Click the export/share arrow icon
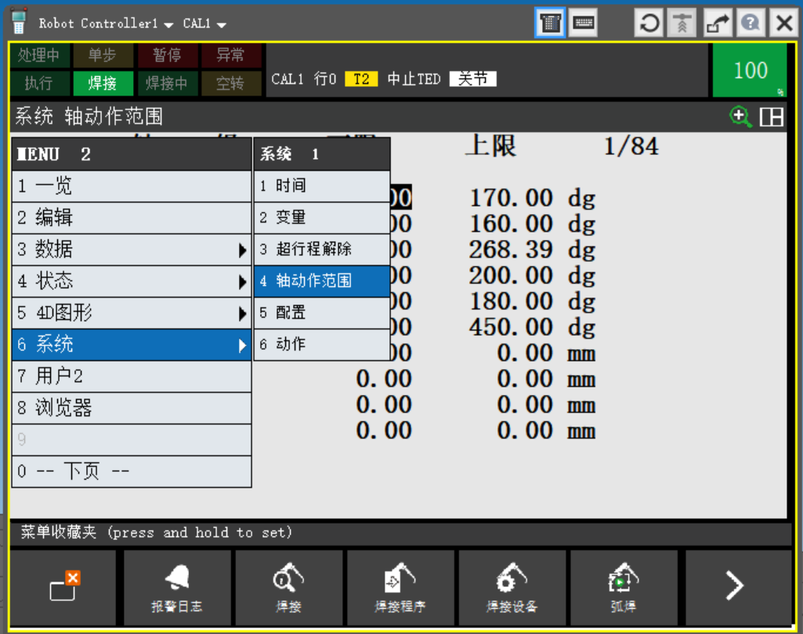803x634 pixels. click(x=717, y=23)
